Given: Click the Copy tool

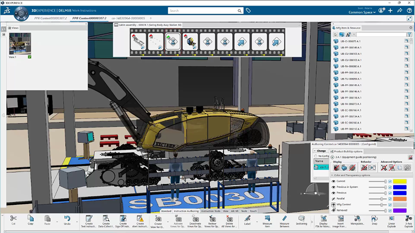Looking at the screenshot, I should pyautogui.click(x=31, y=220).
